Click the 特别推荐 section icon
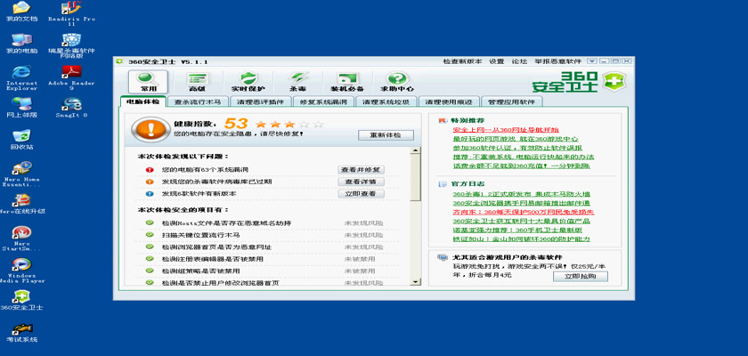The height and width of the screenshot is (356, 748). click(x=443, y=120)
